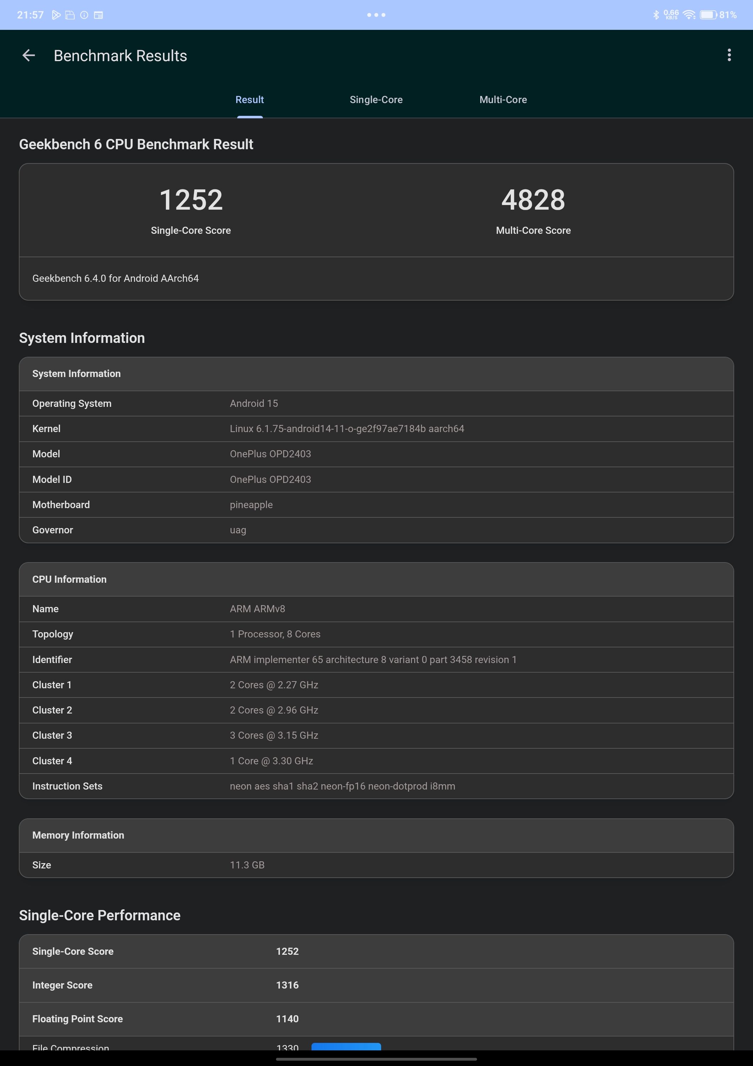
Task: Tap the CPU Information header
Action: 376,580
